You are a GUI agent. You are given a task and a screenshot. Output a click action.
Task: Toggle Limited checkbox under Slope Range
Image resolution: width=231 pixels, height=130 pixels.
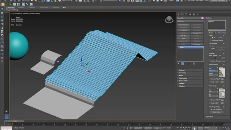click(x=218, y=88)
